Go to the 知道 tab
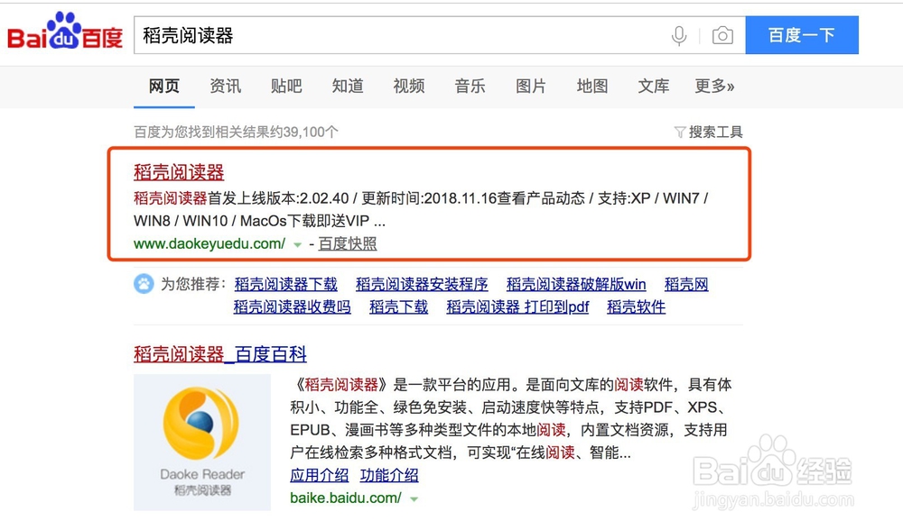 click(348, 87)
